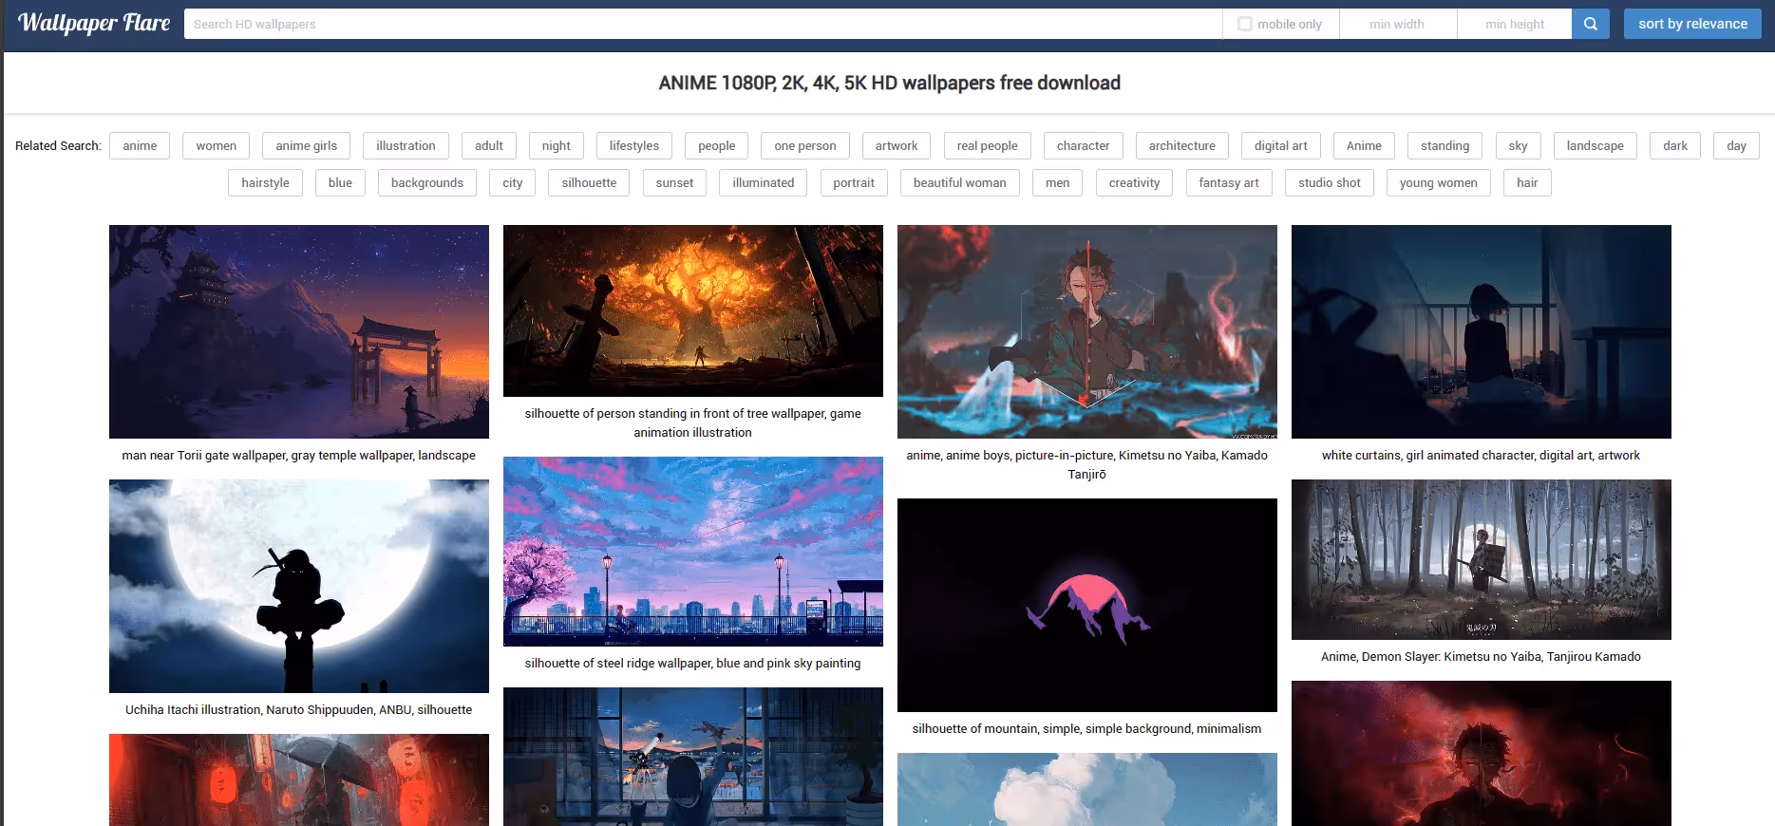Screen dimensions: 1775x826
Task: Open the Wallpaper Flare logo homepage
Action: 94,23
